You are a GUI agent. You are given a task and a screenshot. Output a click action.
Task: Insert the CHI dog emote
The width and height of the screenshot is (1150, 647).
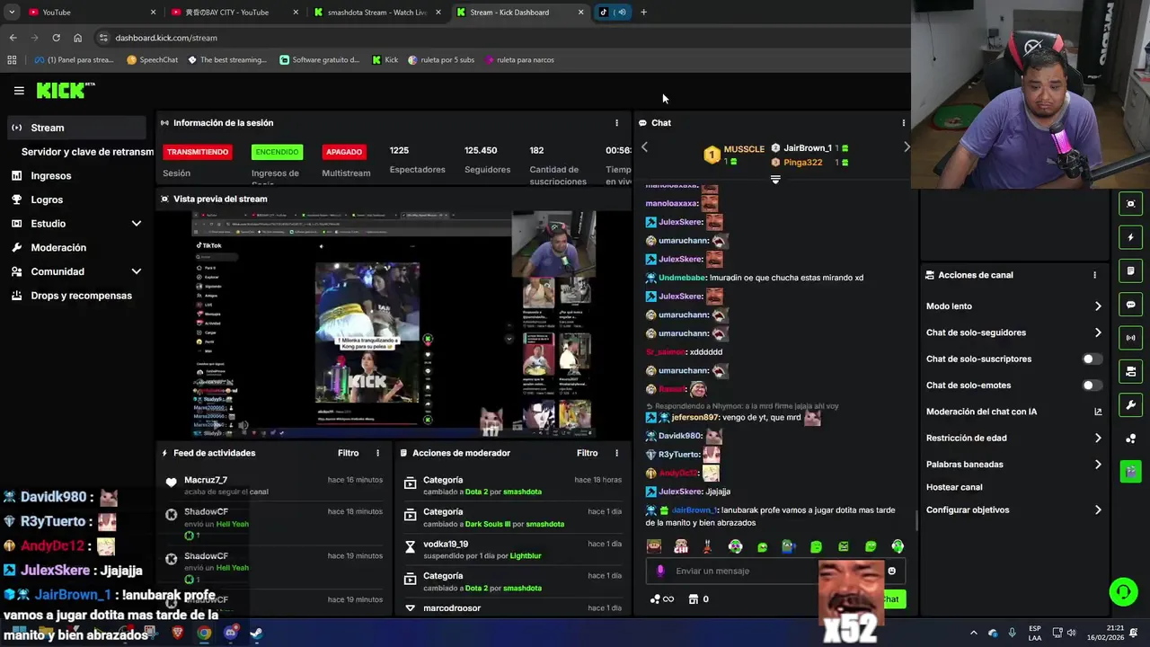point(681,546)
